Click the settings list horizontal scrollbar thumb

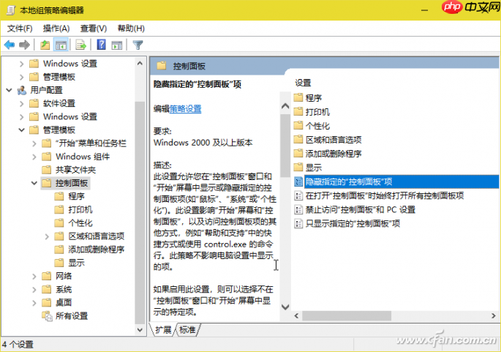347,316
